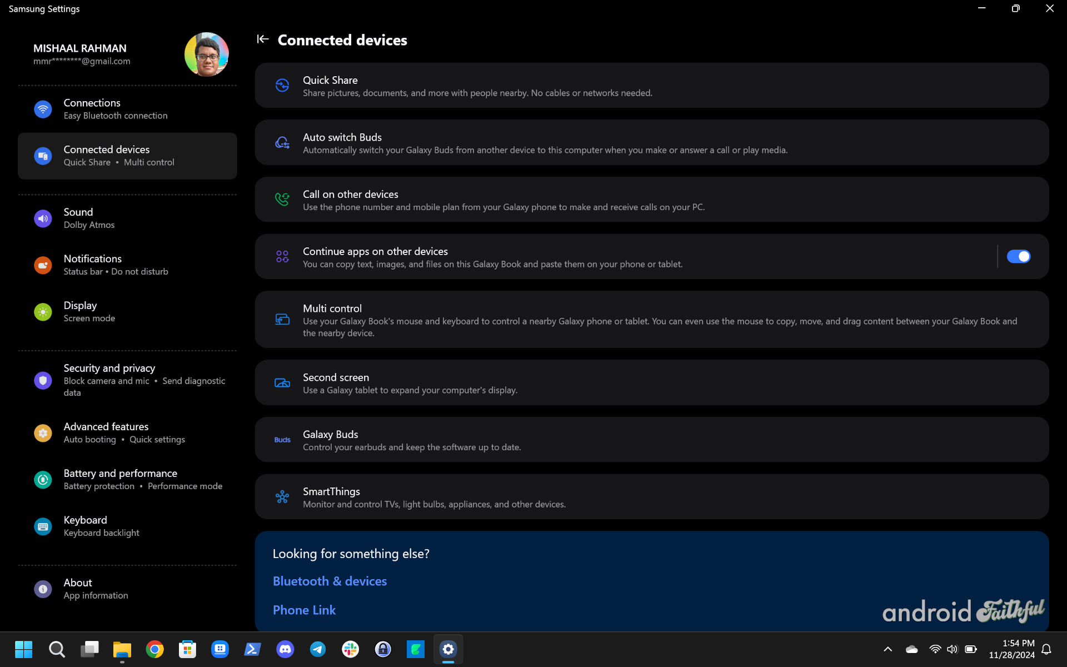Open the Connections settings category
1067x667 pixels.
(127, 109)
